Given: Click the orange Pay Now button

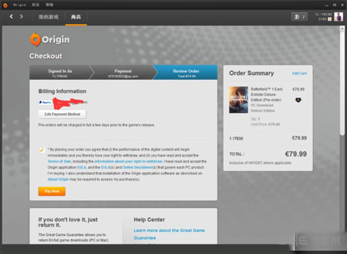Looking at the screenshot, I should 52,191.
